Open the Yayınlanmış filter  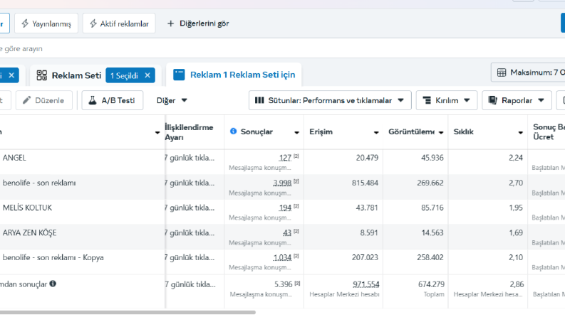[46, 23]
